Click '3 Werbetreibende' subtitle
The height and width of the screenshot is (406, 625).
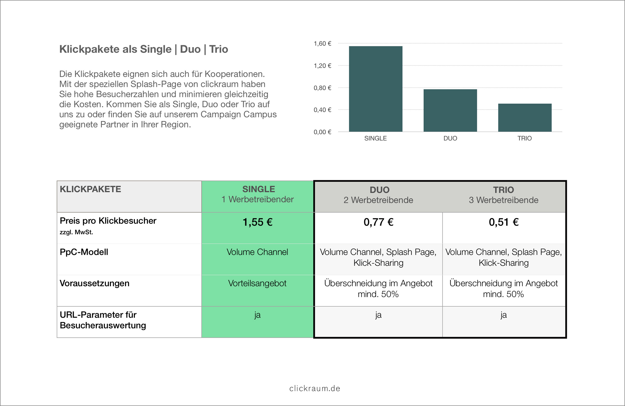(504, 200)
